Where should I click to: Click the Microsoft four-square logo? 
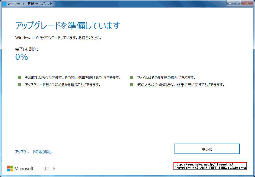[x=10, y=168]
